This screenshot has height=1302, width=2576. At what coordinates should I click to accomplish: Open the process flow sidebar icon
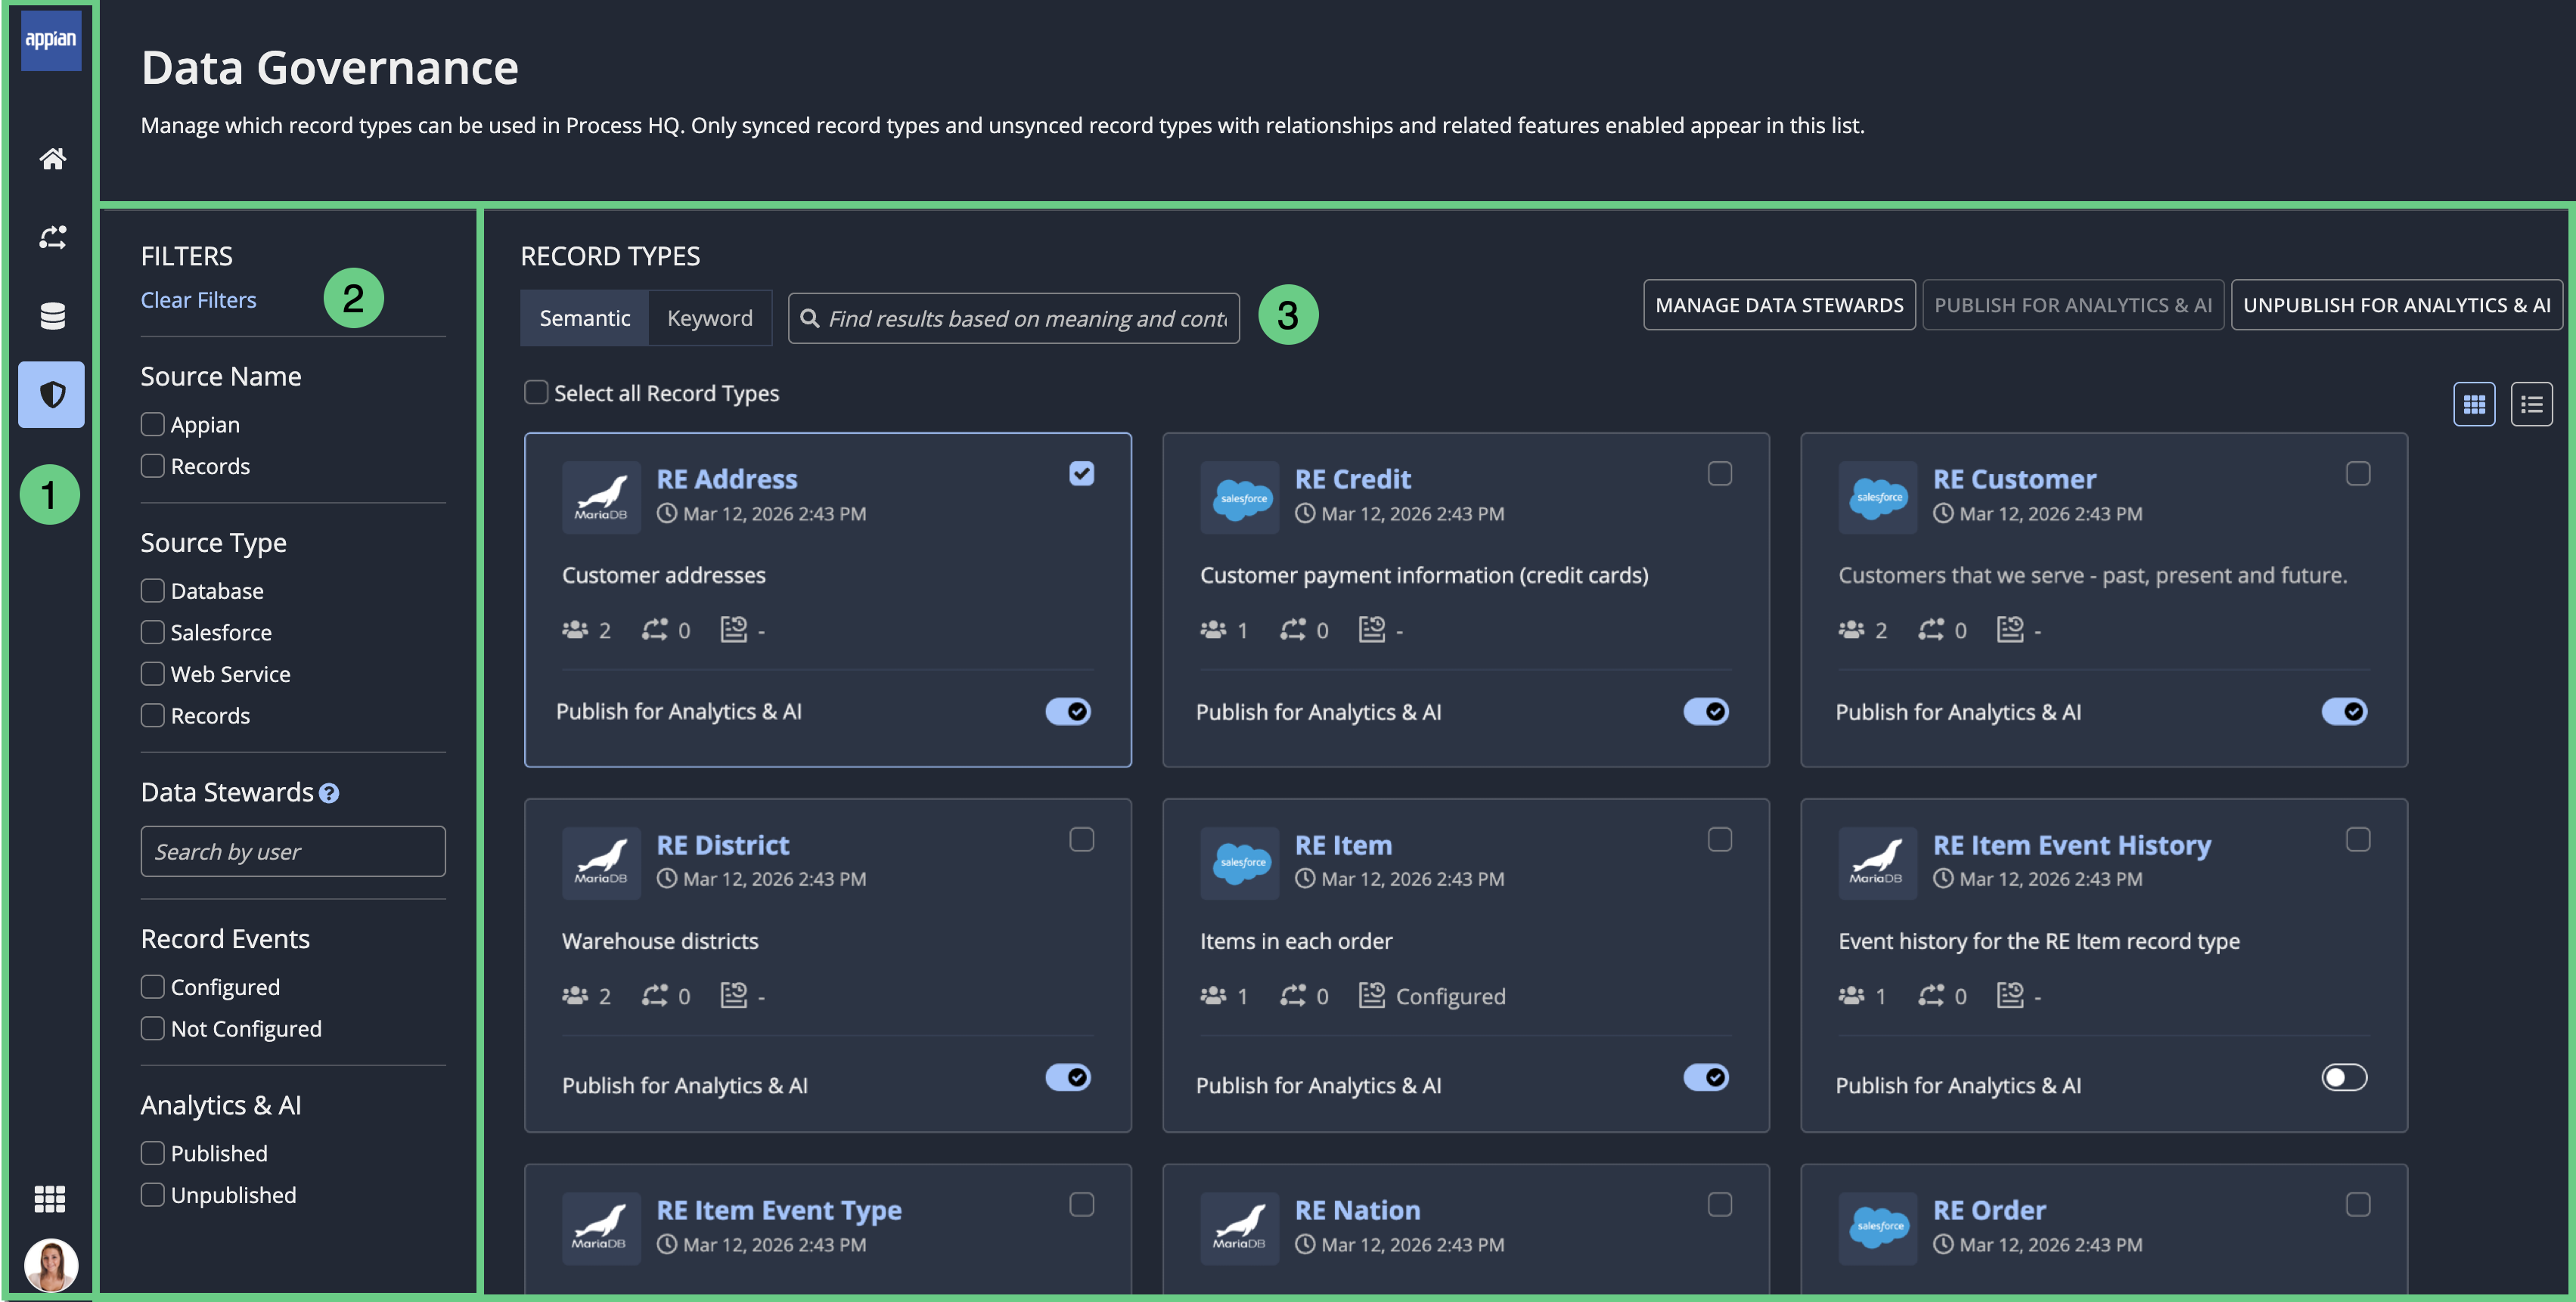(52, 237)
